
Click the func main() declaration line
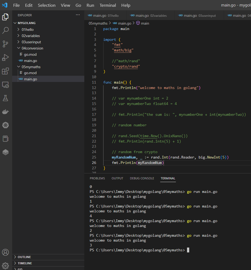117,82
